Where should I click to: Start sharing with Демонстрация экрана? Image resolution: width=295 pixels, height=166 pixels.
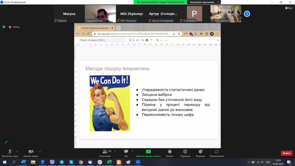click(148, 153)
